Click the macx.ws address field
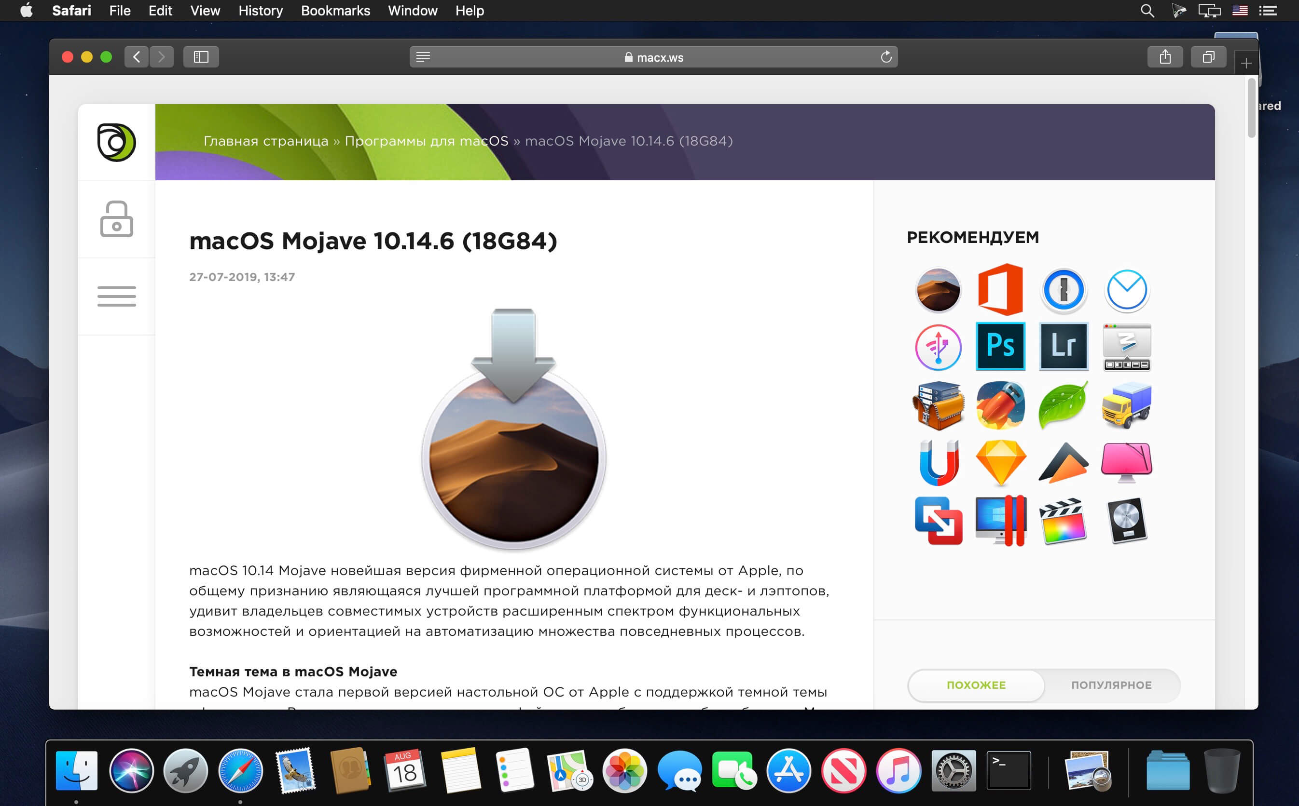Screen dimensions: 1299x806 (653, 57)
